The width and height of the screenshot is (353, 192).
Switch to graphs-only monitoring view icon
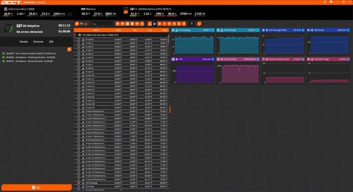pos(86,24)
